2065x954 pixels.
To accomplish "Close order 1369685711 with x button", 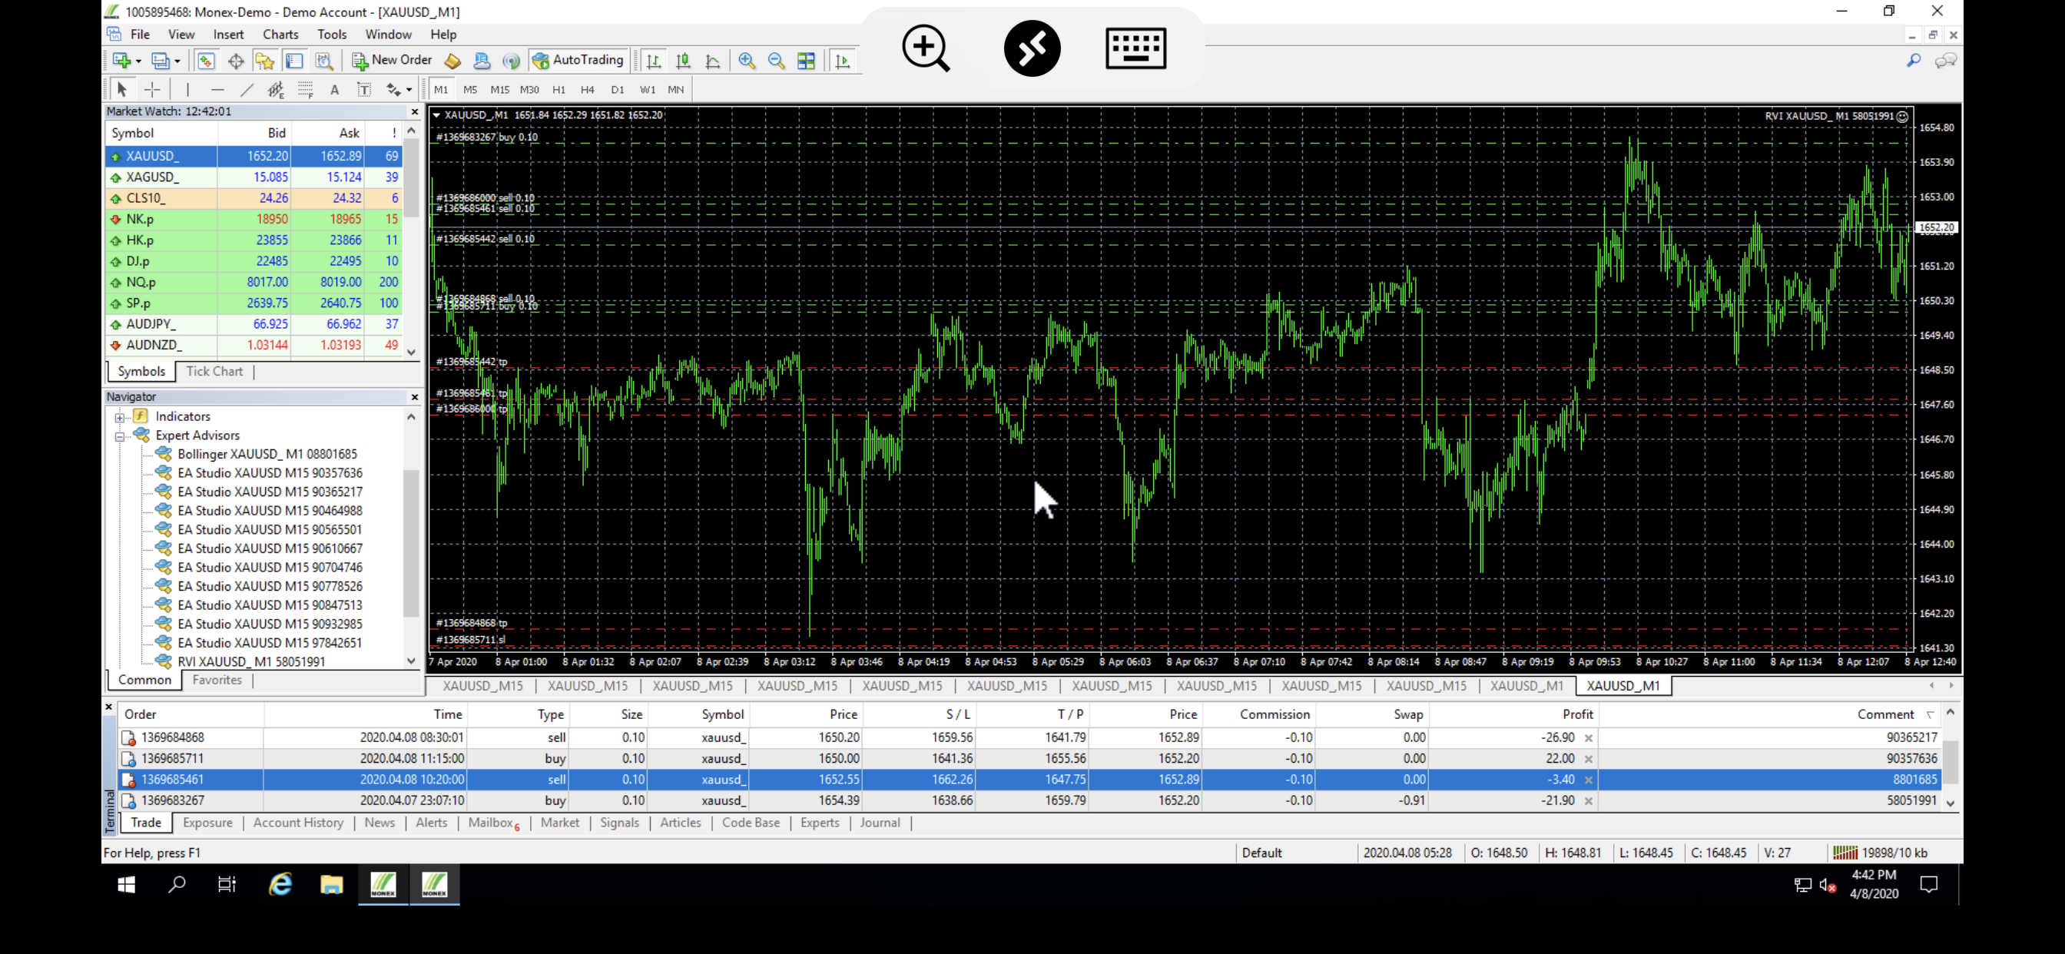I will pos(1589,758).
